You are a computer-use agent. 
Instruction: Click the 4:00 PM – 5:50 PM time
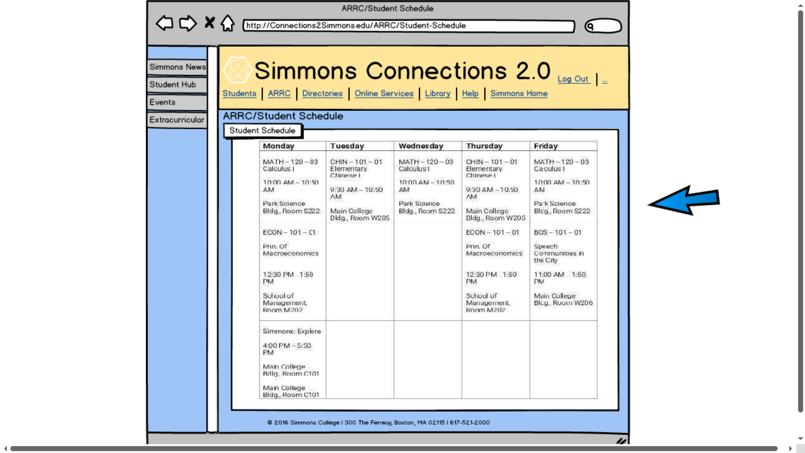click(x=287, y=349)
